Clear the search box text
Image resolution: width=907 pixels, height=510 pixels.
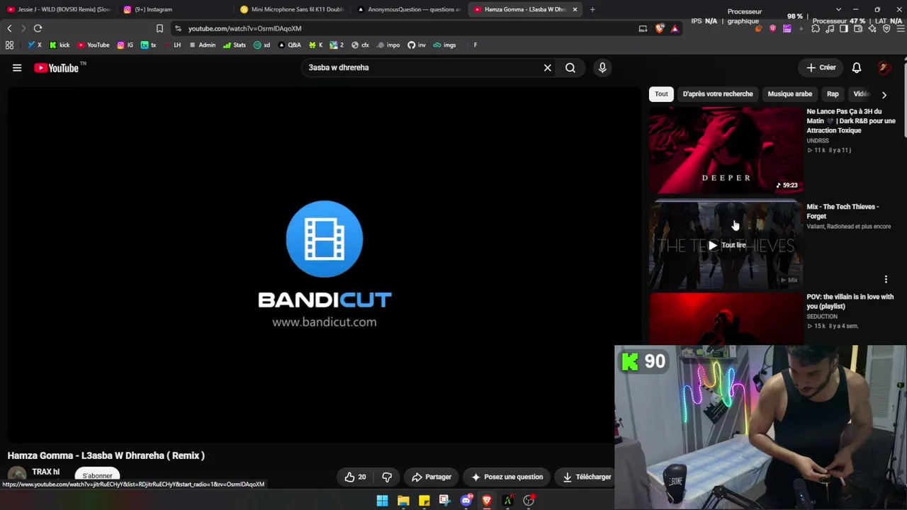[548, 68]
